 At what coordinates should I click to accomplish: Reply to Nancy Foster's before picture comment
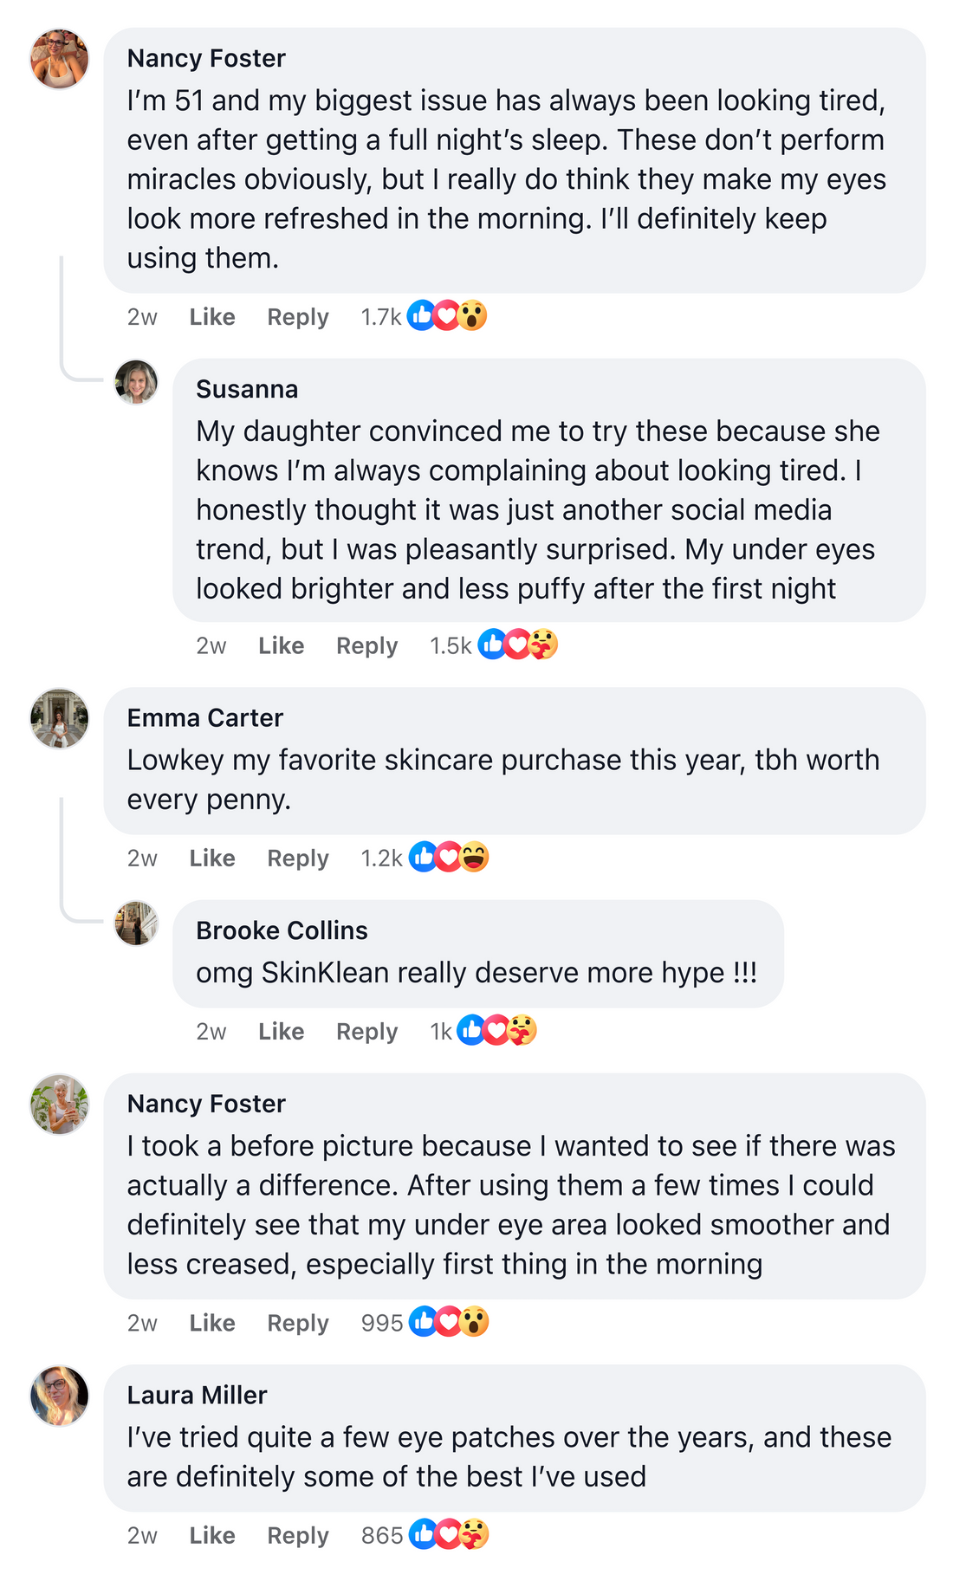[298, 1324]
